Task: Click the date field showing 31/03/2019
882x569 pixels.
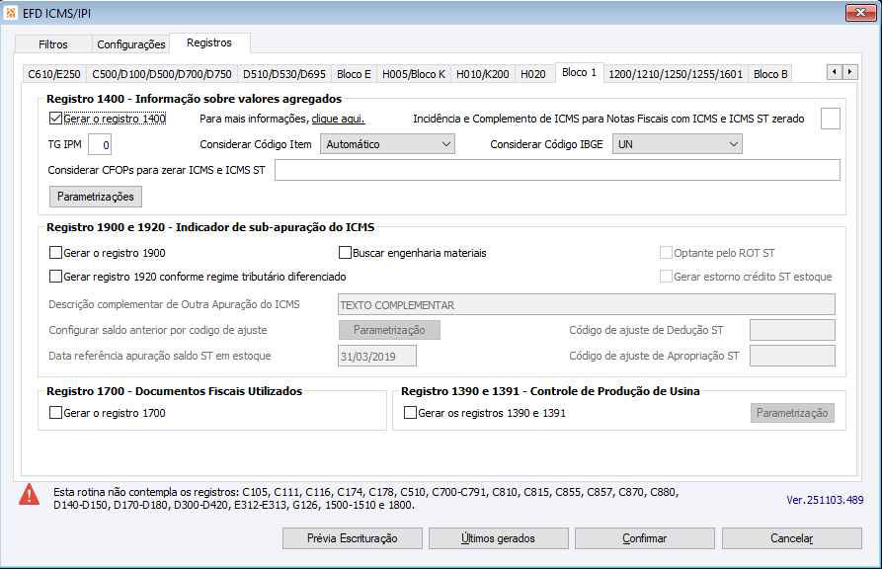Action: coord(377,356)
